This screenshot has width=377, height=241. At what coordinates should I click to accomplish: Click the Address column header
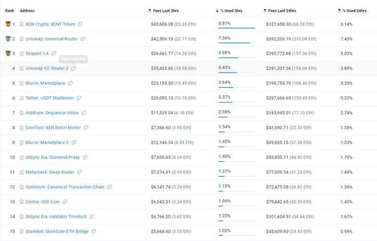tap(27, 11)
